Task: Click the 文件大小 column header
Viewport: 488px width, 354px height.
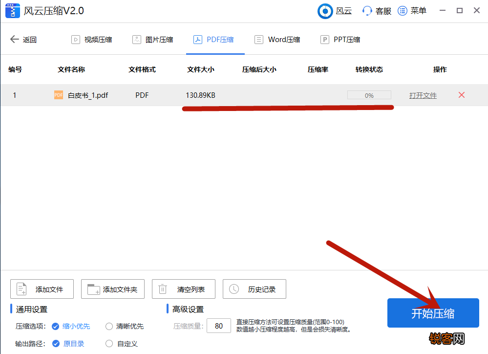Action: click(200, 69)
